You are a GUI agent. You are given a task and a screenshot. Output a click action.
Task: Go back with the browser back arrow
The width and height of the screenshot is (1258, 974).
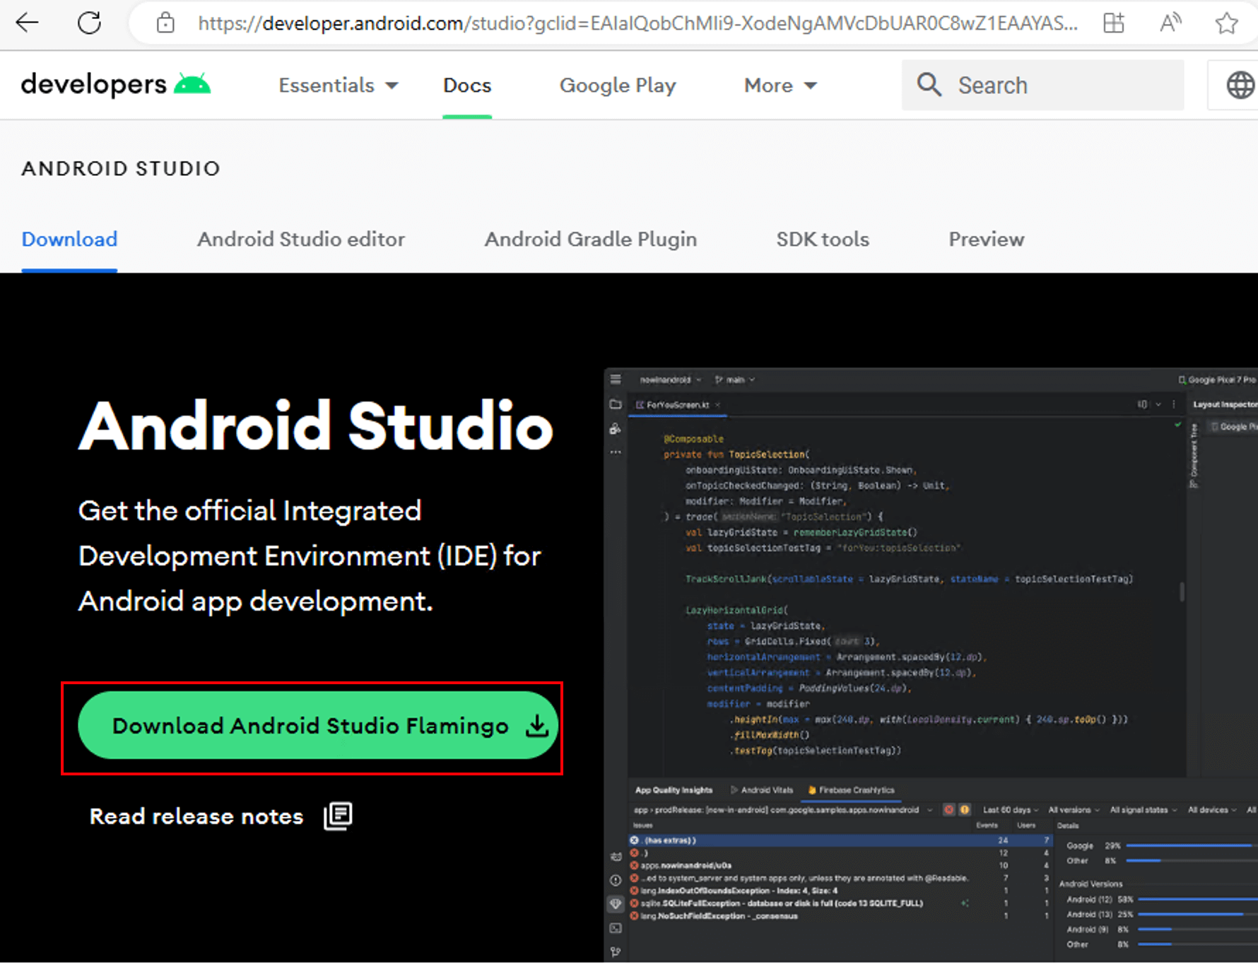(x=27, y=23)
